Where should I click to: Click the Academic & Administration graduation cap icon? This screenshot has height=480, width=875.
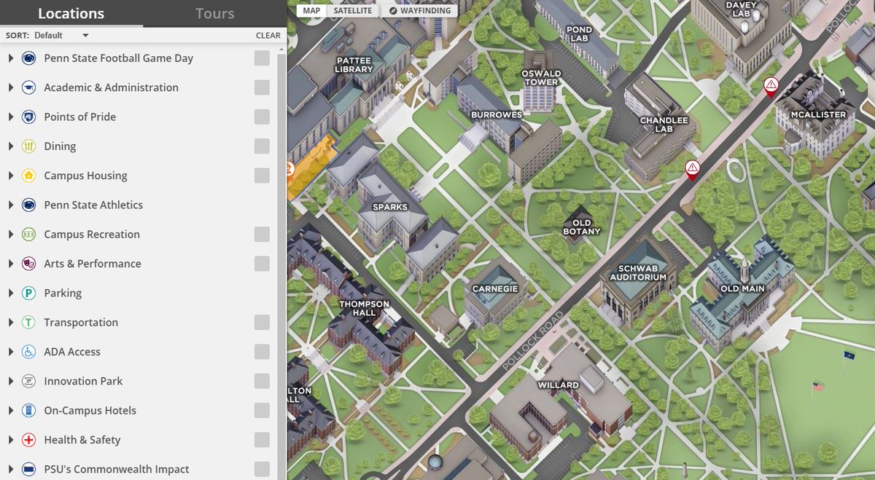pos(29,87)
